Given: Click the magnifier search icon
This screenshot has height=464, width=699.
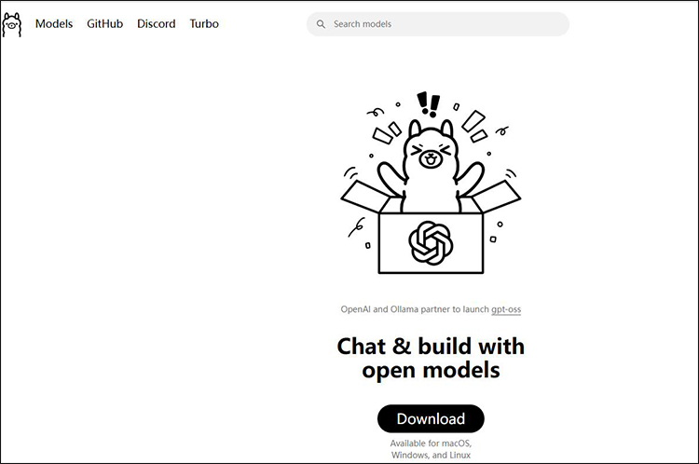Looking at the screenshot, I should pyautogui.click(x=321, y=24).
